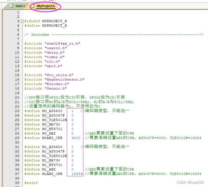208x187 pixels.
Task: Click the "MagneticSensor.h" include string
Action: click(x=65, y=80)
